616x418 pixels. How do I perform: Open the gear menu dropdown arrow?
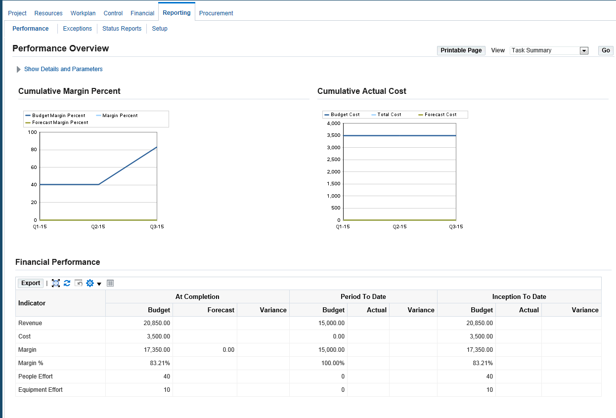click(x=99, y=284)
